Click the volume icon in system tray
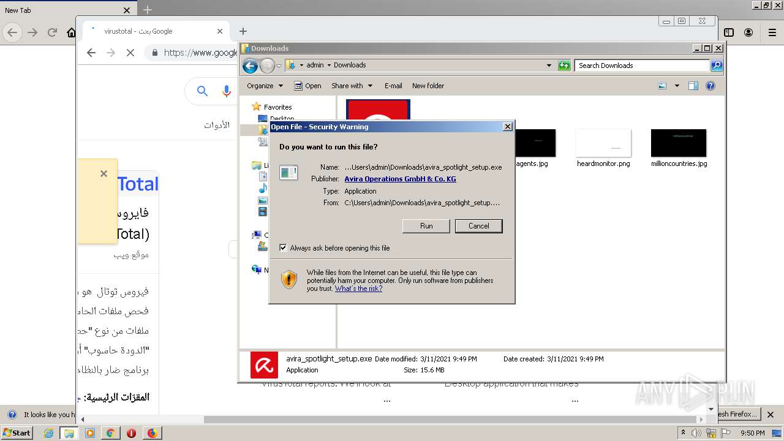This screenshot has height=441, width=784. pyautogui.click(x=696, y=433)
